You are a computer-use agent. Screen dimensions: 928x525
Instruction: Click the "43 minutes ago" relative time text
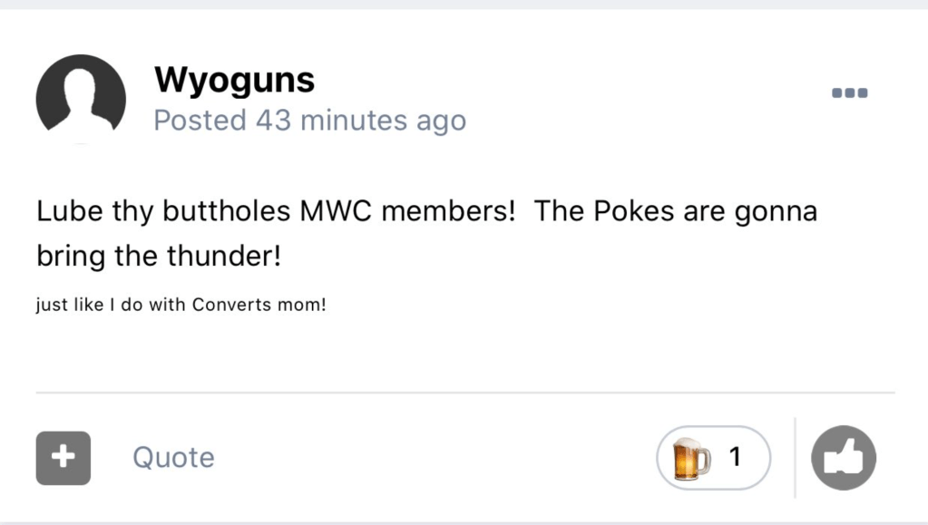point(361,120)
